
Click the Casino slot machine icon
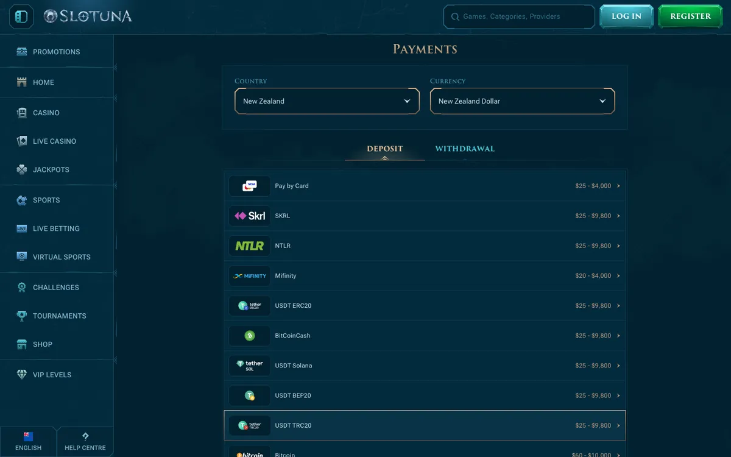pyautogui.click(x=22, y=113)
